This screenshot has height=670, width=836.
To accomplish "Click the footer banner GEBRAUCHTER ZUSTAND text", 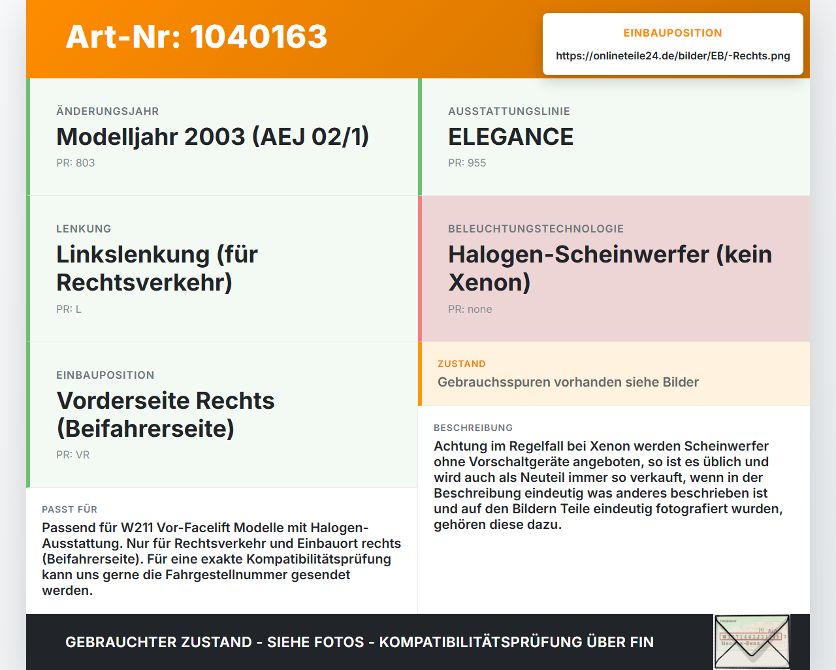I will click(359, 642).
